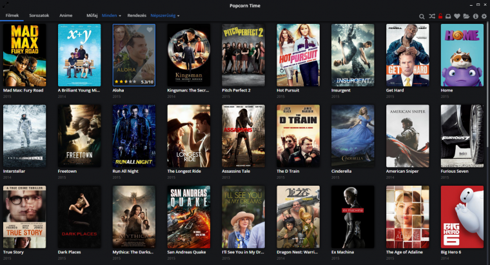Open Dragon Nest: Warriors poster

(x=298, y=217)
